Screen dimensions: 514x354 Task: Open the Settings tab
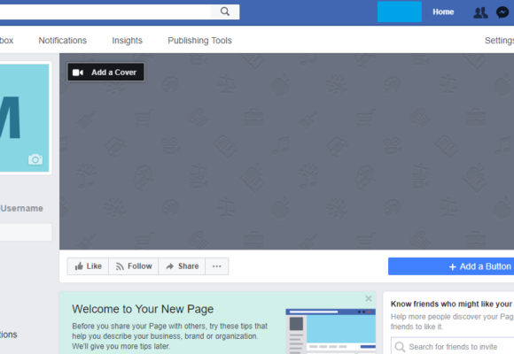point(499,41)
